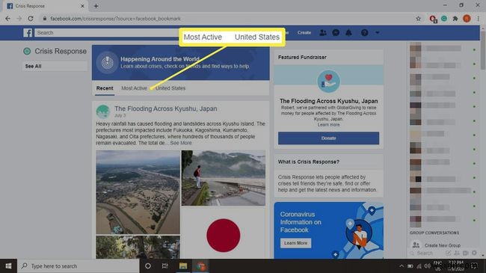Image resolution: width=486 pixels, height=273 pixels.
Task: Open chat sidebar settings gear icon
Action: coord(474,253)
